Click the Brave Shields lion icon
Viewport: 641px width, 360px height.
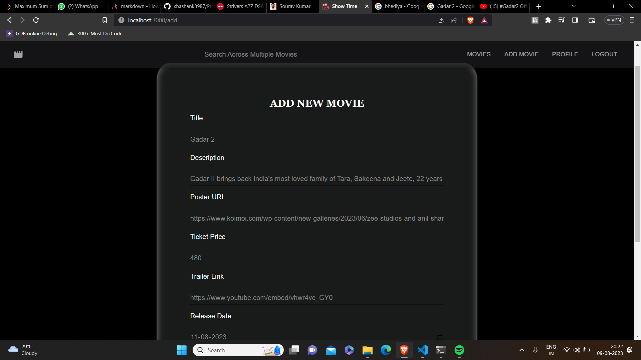pyautogui.click(x=470, y=20)
